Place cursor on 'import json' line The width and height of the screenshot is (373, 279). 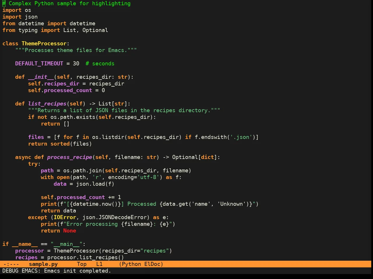20,17
